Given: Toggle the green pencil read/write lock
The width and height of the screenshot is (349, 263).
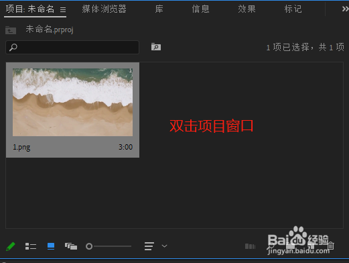Looking at the screenshot, I should click(11, 246).
